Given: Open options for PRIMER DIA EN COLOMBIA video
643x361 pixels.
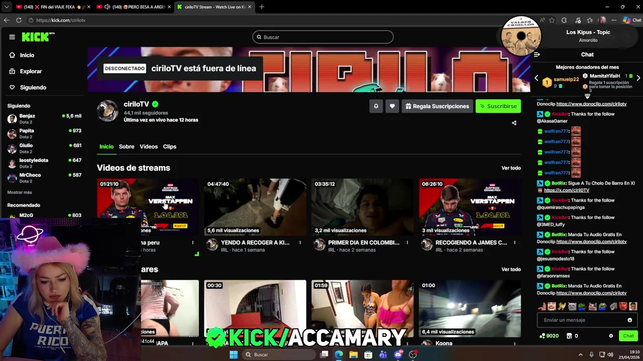Looking at the screenshot, I should pyautogui.click(x=407, y=243).
